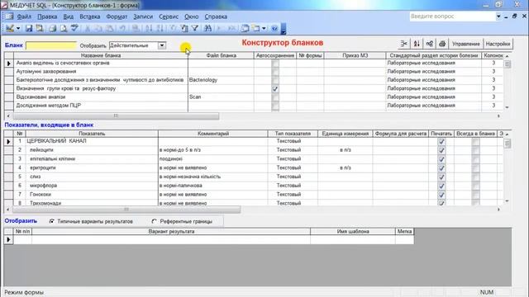529x297 pixels.
Task: Click the yellow Бланк input field
Action: click(51, 45)
